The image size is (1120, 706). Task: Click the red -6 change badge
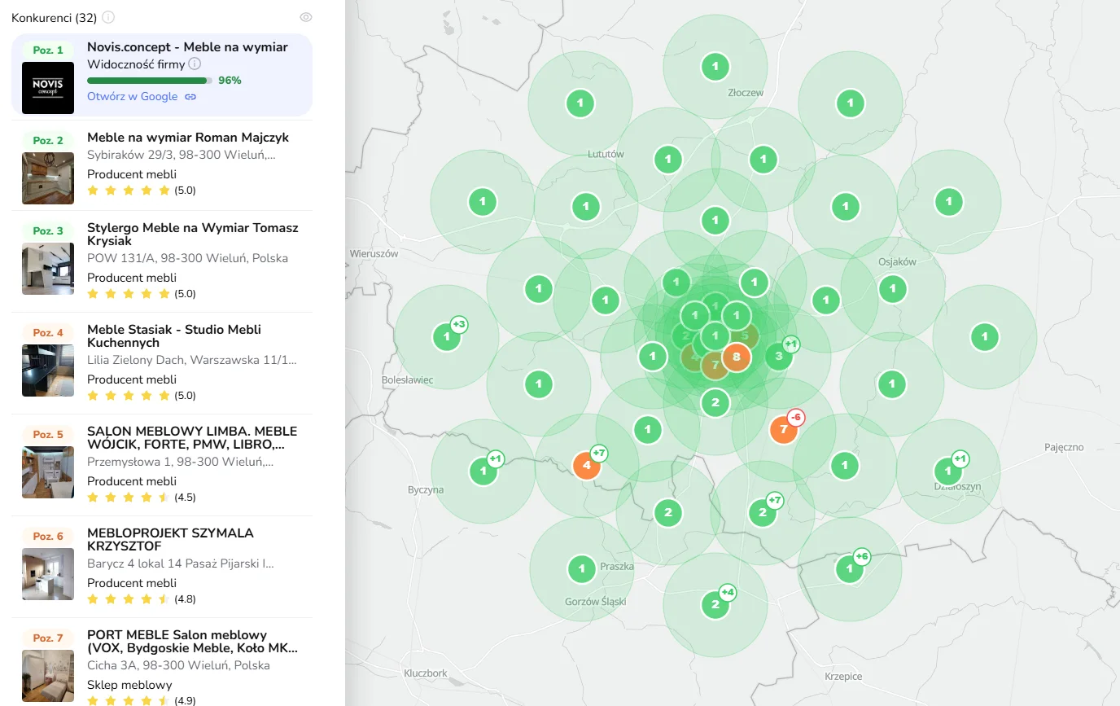click(797, 417)
